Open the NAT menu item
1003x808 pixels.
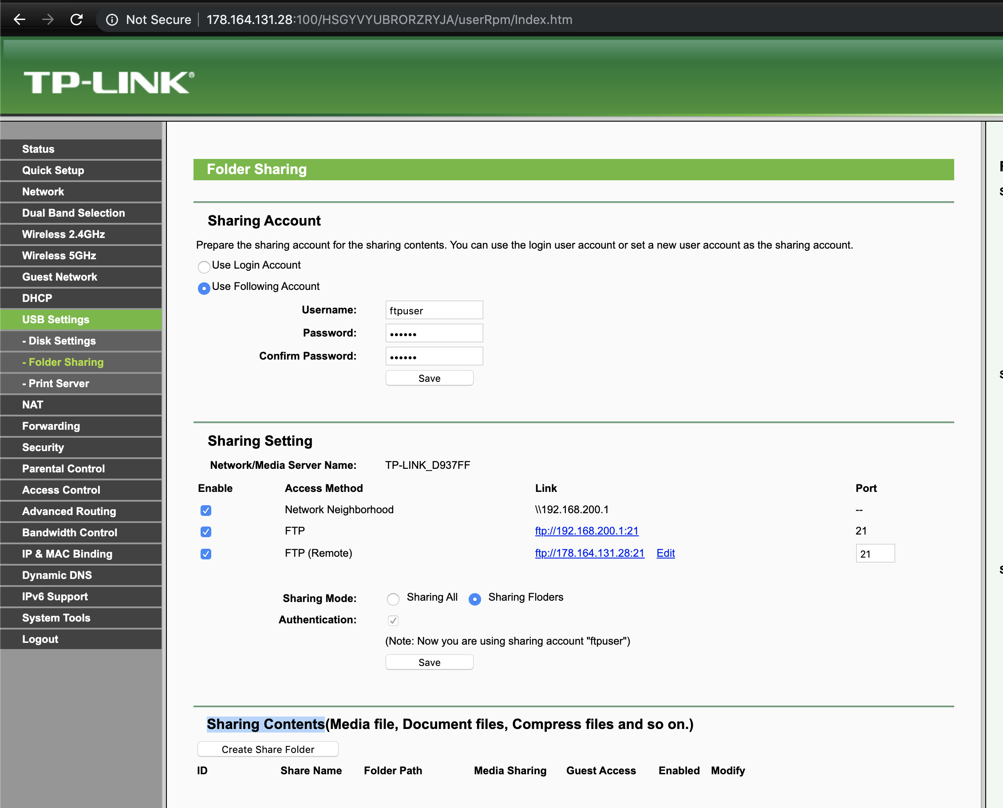81,405
